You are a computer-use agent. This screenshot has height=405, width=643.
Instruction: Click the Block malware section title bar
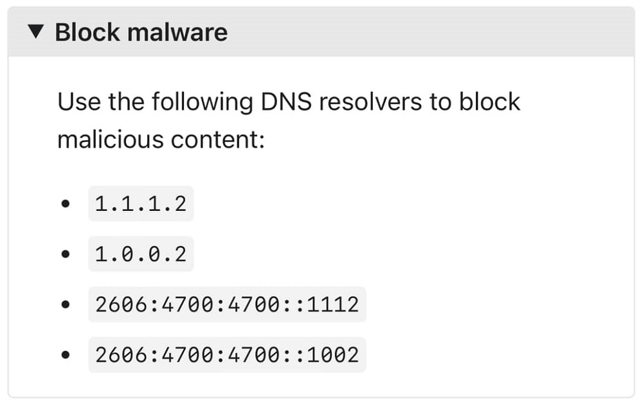[321, 32]
